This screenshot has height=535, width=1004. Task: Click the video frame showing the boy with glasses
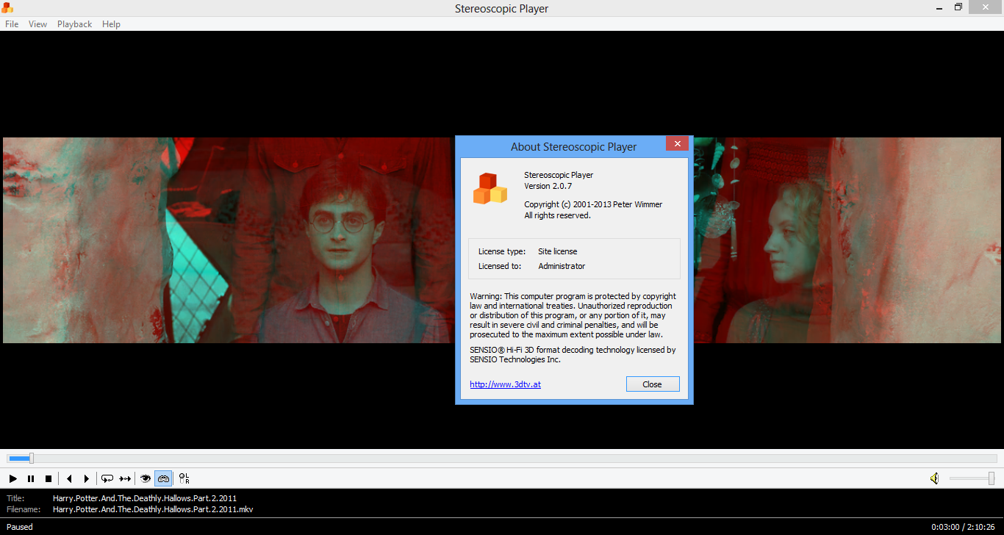(228, 240)
